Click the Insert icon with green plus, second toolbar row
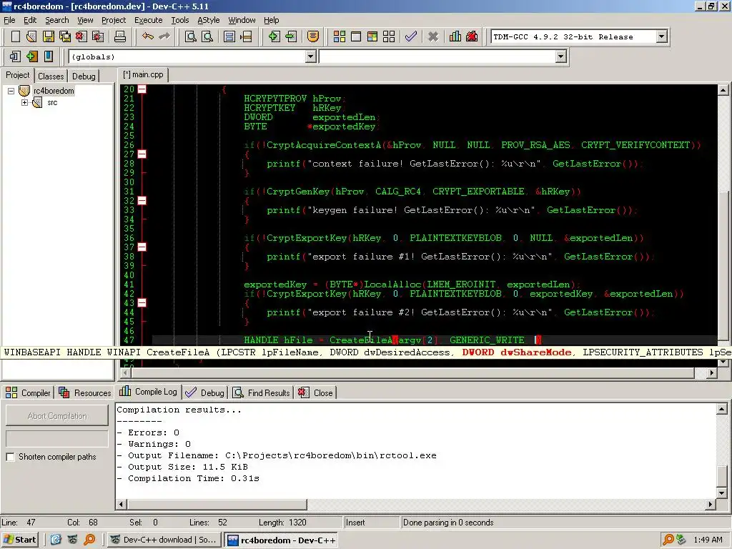The image size is (732, 549). 31,56
